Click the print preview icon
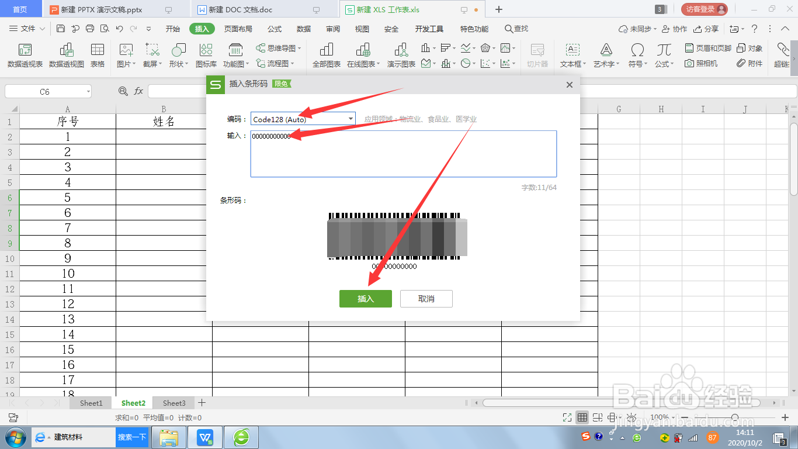 [x=105, y=29]
